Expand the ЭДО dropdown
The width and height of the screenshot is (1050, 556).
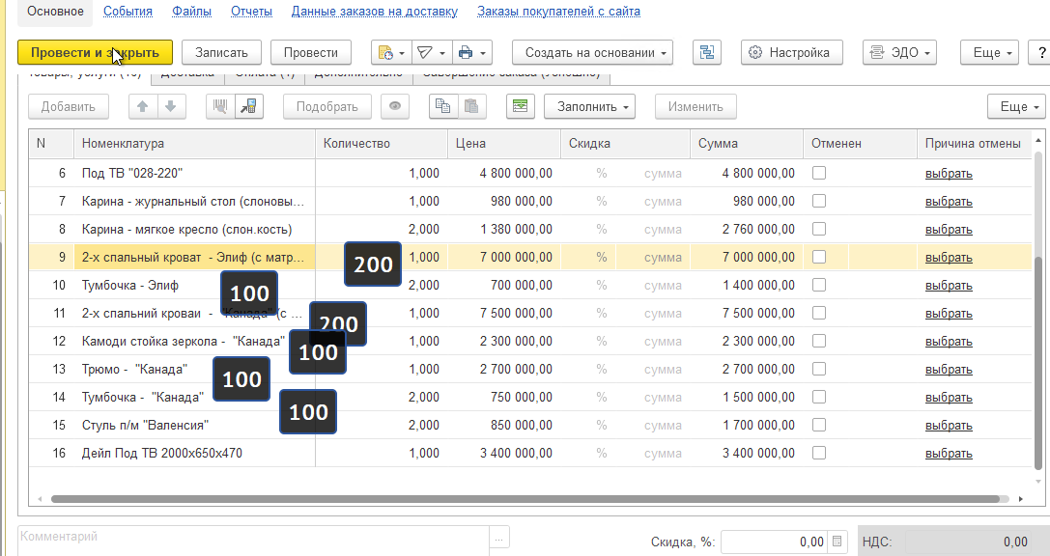[900, 52]
